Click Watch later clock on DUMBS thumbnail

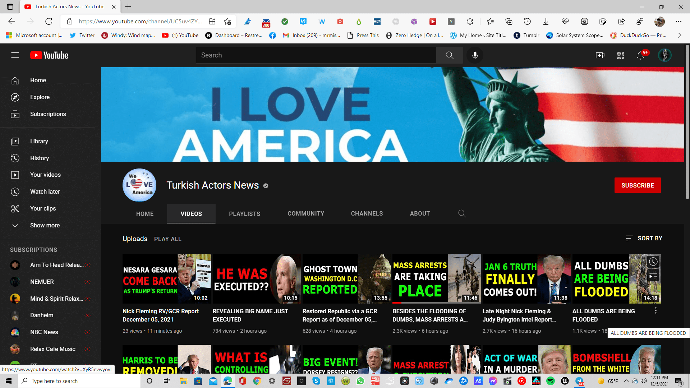(653, 262)
